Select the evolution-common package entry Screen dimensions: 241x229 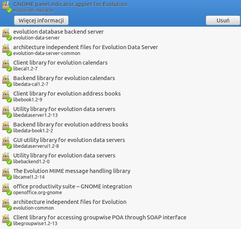pyautogui.click(x=120, y=205)
